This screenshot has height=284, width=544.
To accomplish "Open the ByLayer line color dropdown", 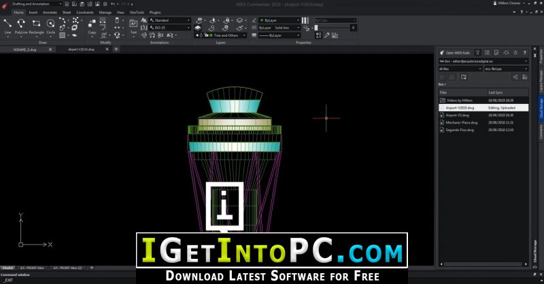I will pyautogui.click(x=279, y=20).
